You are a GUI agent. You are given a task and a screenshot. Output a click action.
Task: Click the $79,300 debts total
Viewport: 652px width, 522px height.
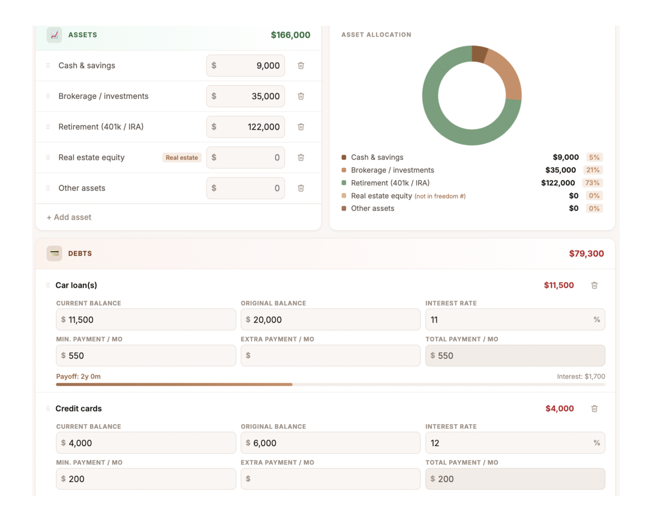click(586, 253)
